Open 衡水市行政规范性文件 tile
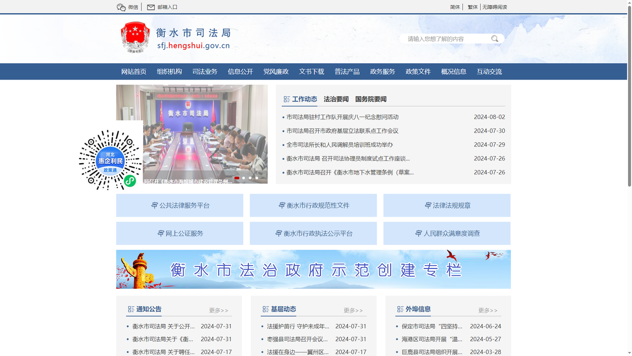632x356 pixels. tap(313, 205)
